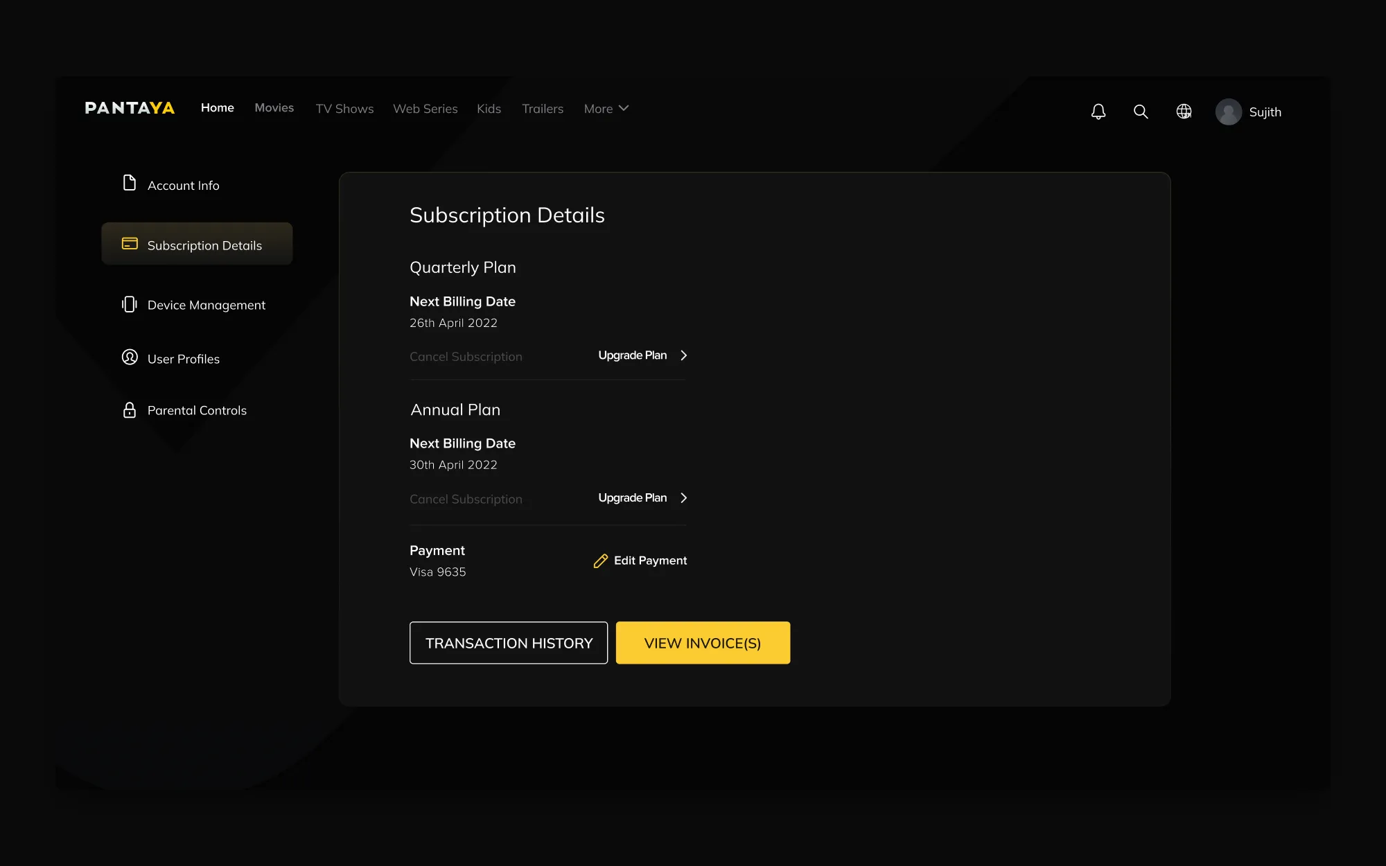Click the Visa 9635 payment text
Screen dimensions: 1386x866
437,572
